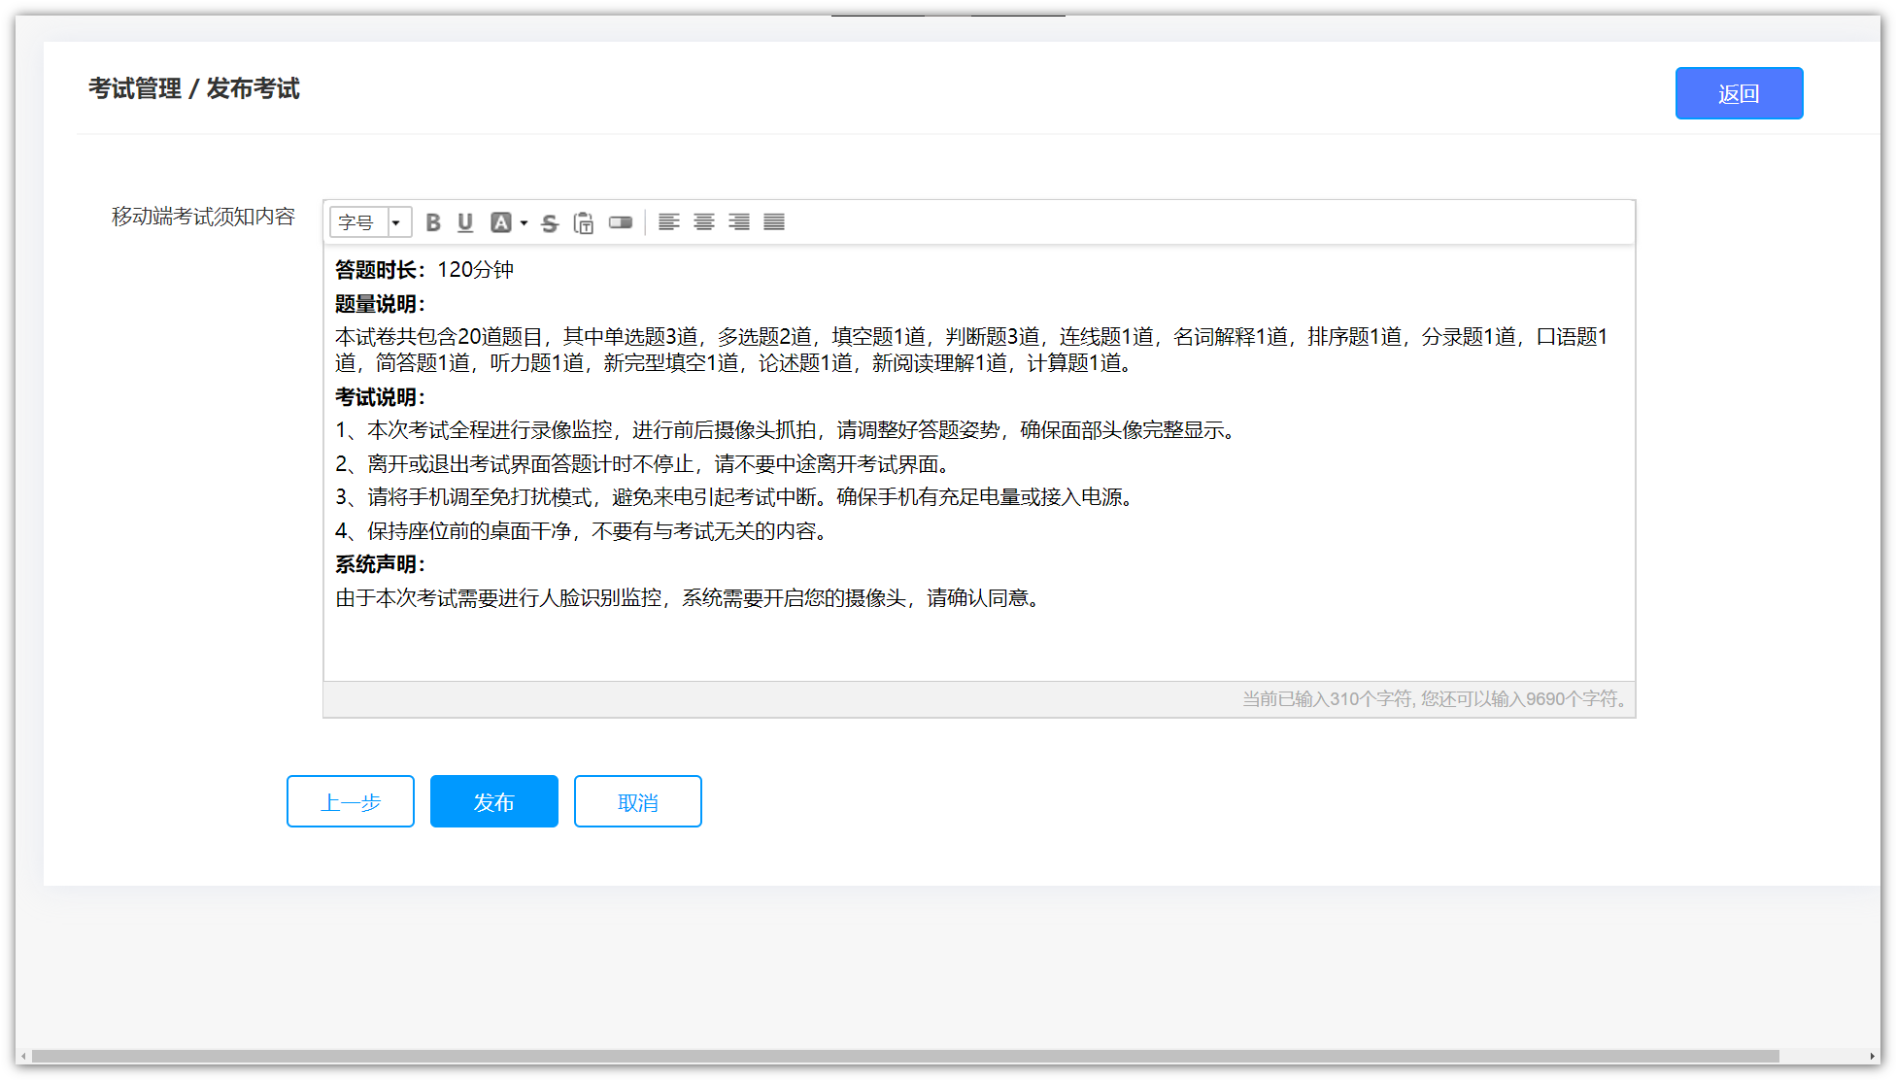This screenshot has height=1080, width=1896.
Task: Align text right
Action: [x=739, y=221]
